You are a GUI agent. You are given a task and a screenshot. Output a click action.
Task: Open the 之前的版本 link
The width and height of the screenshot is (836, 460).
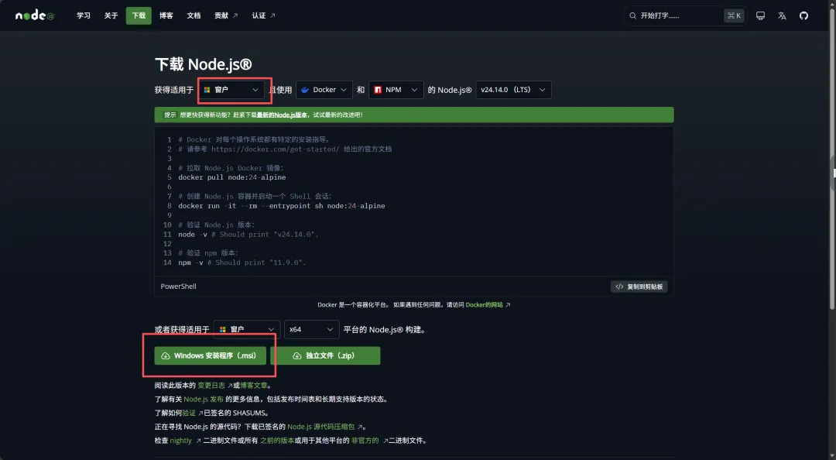point(277,441)
